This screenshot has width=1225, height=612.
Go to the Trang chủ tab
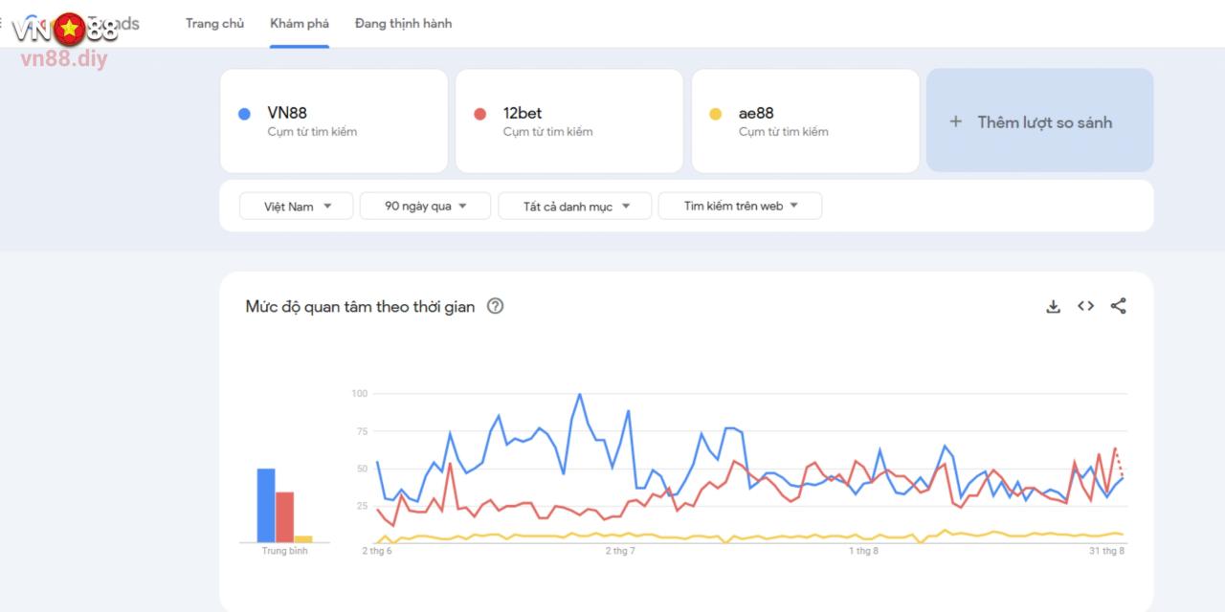pyautogui.click(x=214, y=23)
